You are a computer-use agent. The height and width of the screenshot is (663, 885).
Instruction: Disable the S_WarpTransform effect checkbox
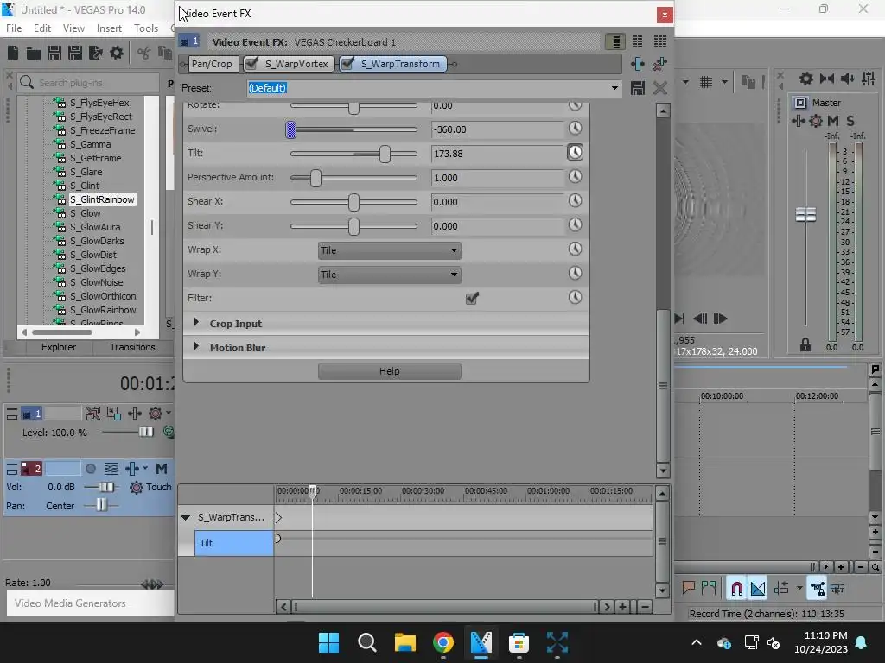[347, 64]
